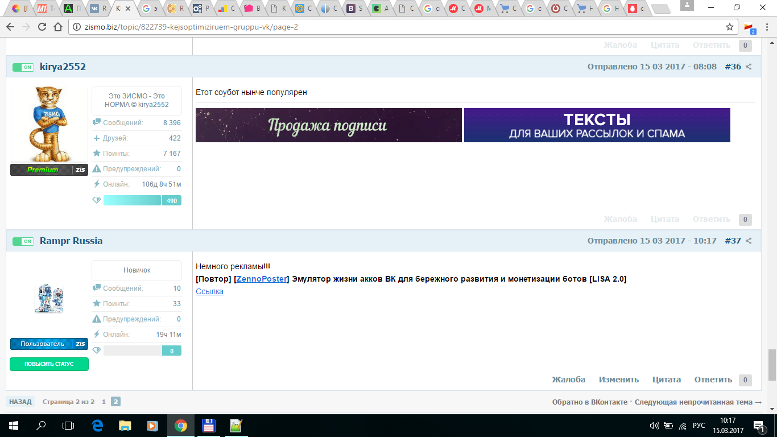Viewport: 777px width, 437px height.
Task: Open Task View on the taskbar
Action: pyautogui.click(x=68, y=425)
